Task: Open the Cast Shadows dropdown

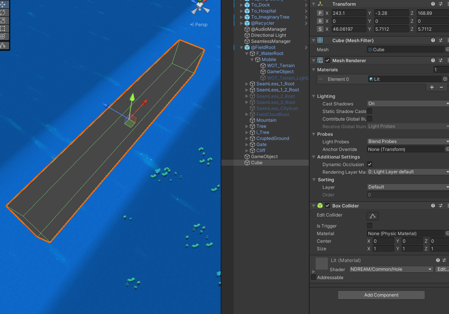Action: pos(408,104)
